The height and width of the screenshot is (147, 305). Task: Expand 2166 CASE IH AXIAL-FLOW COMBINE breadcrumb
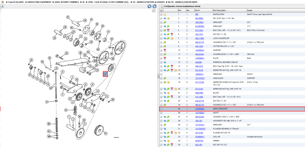click(86, 2)
